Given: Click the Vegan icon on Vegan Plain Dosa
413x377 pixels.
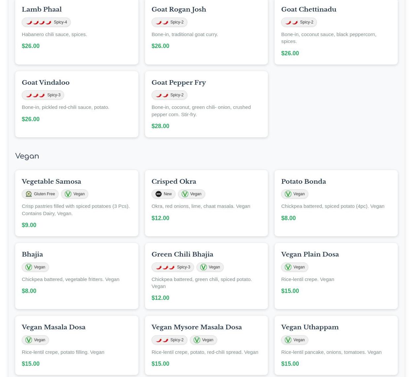Looking at the screenshot, I should pos(288,267).
